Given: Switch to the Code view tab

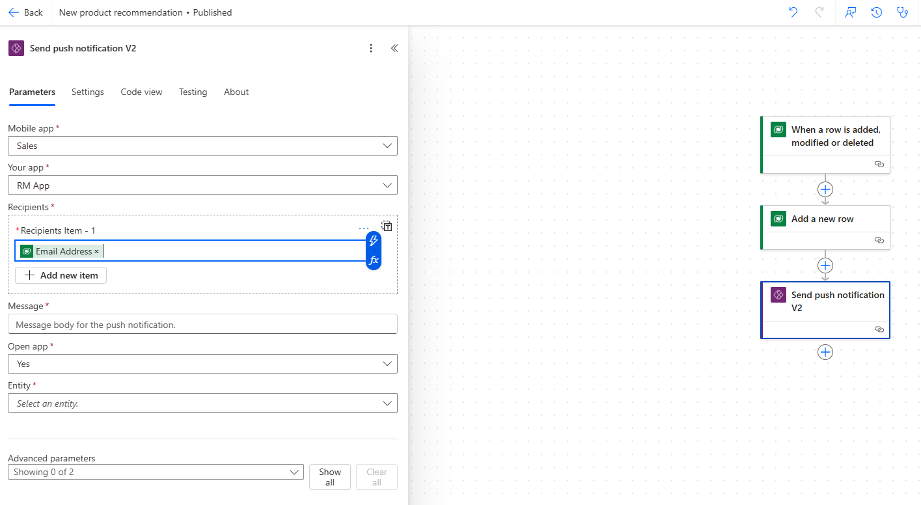Looking at the screenshot, I should click(x=141, y=92).
